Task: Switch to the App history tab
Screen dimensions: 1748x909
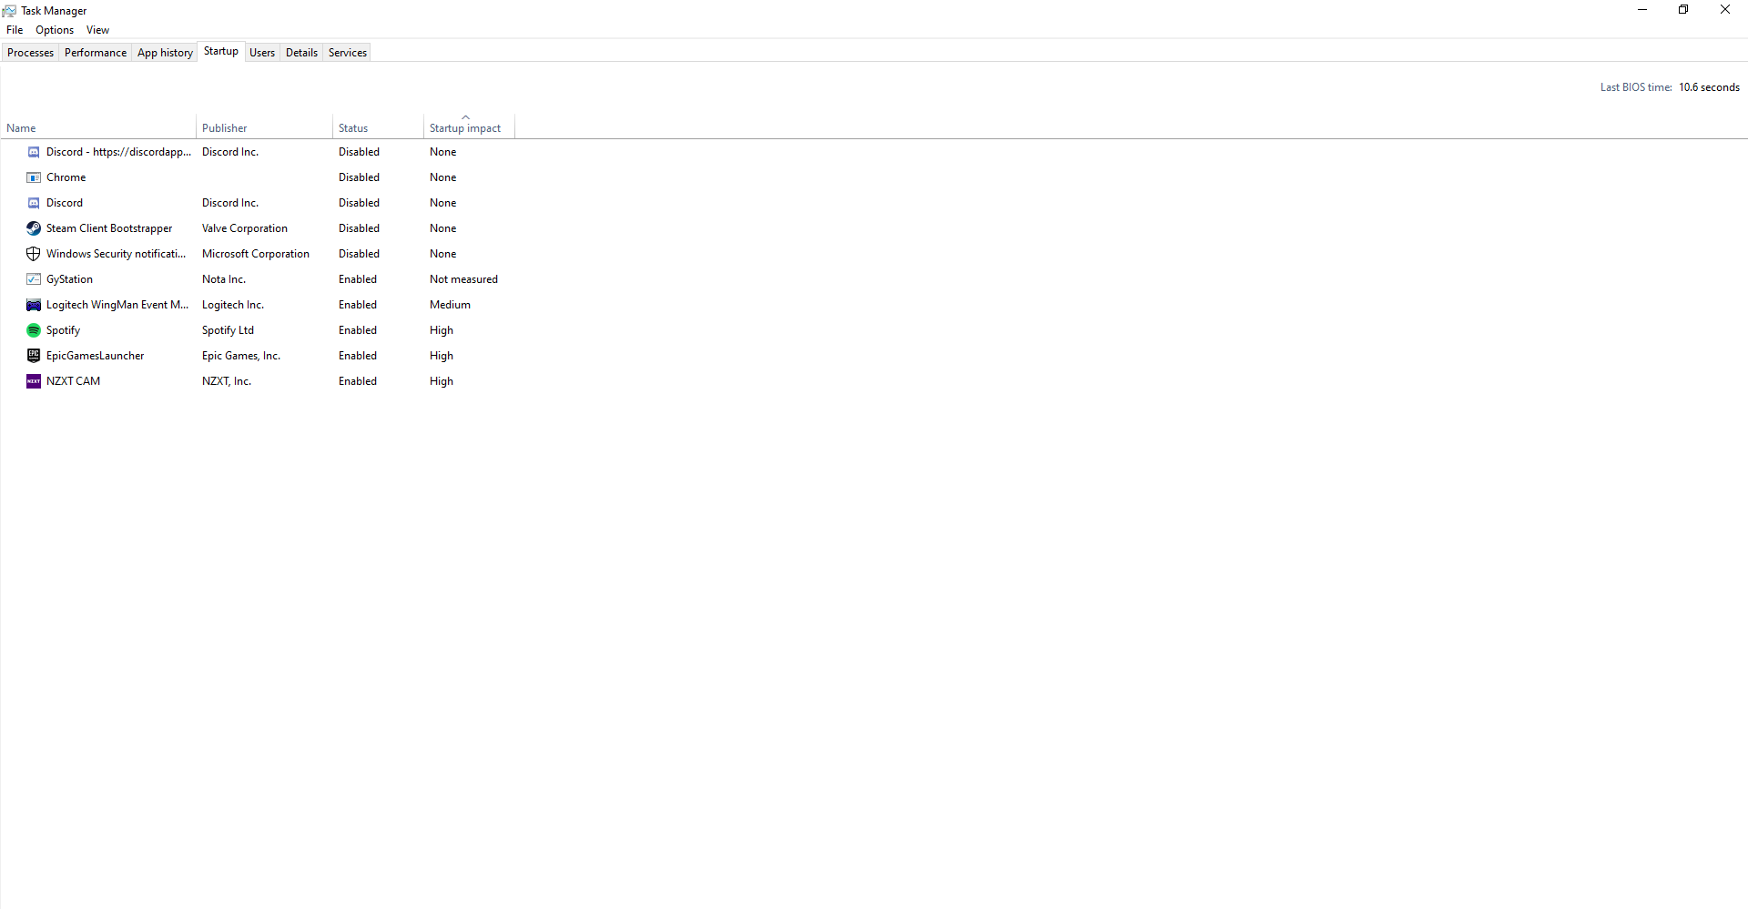Action: 165,53
